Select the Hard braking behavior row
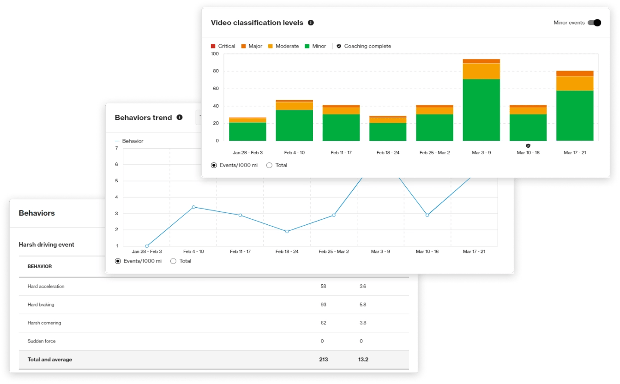 [x=42, y=305]
